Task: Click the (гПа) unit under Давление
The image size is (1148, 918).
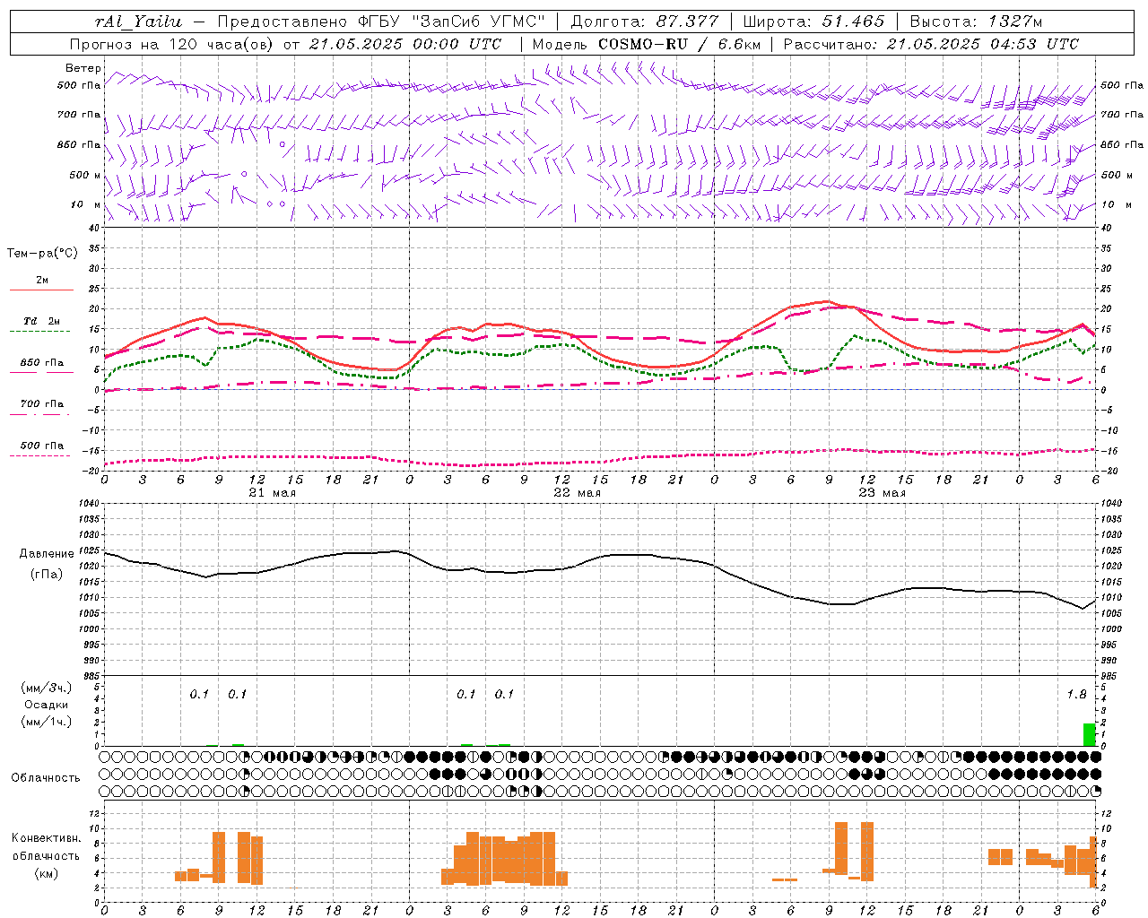Action: point(46,575)
